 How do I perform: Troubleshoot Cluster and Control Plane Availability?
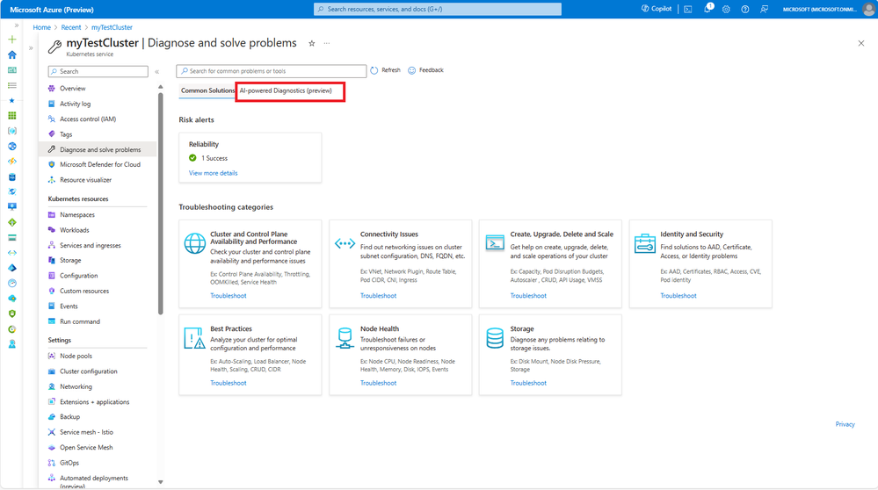228,296
